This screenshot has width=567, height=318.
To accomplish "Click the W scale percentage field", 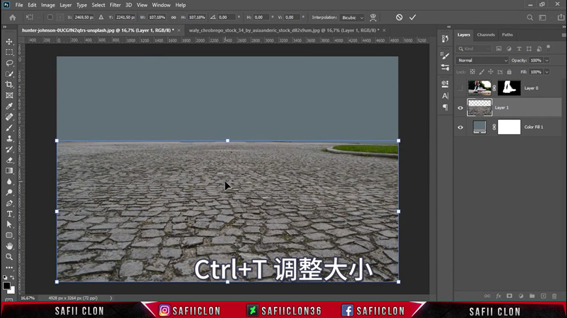I will 157,18.
